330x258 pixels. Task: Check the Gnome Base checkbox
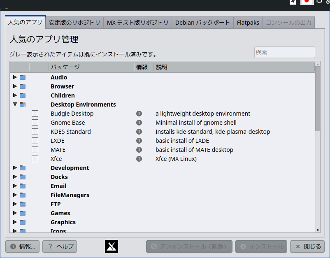click(x=35, y=123)
